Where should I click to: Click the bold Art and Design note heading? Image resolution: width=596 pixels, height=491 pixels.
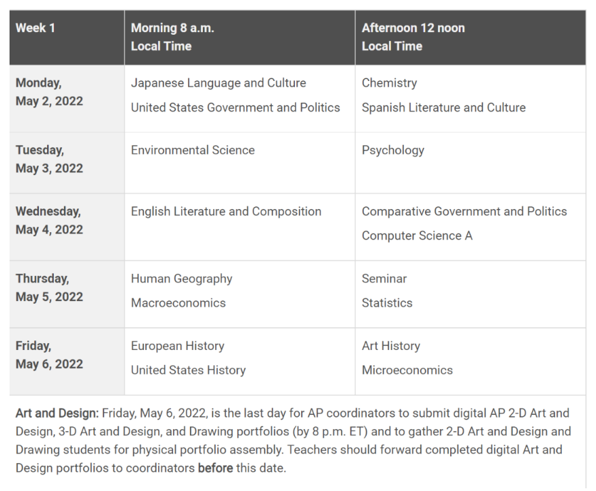[57, 413]
